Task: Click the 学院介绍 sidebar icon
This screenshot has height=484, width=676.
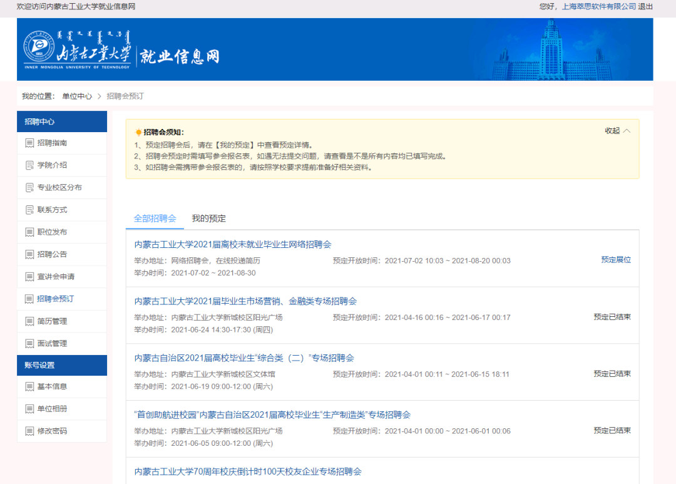Action: click(29, 165)
